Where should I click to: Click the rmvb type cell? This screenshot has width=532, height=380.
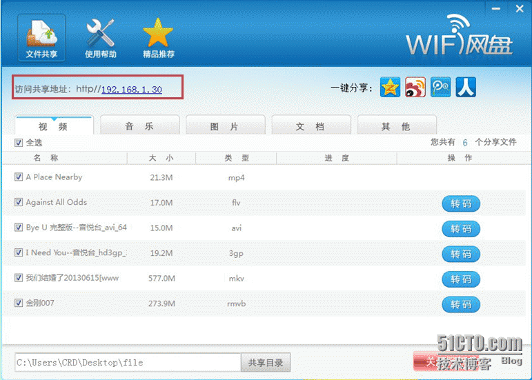pos(236,303)
